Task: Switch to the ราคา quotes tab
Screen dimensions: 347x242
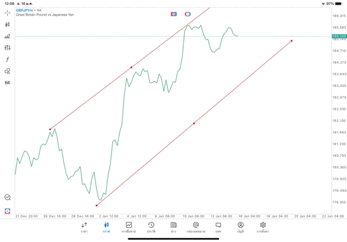Action: point(84,227)
